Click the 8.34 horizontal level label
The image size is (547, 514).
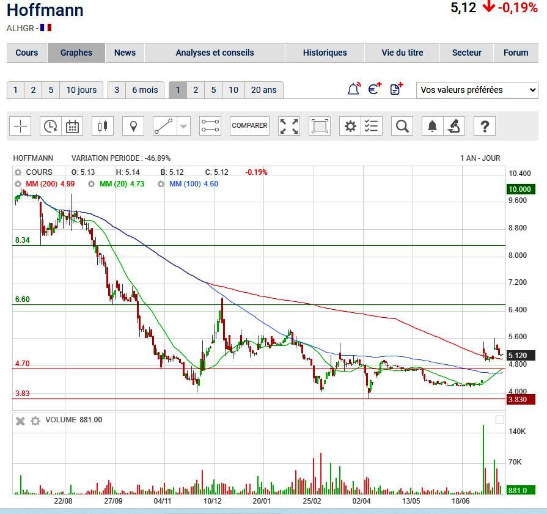(x=23, y=240)
